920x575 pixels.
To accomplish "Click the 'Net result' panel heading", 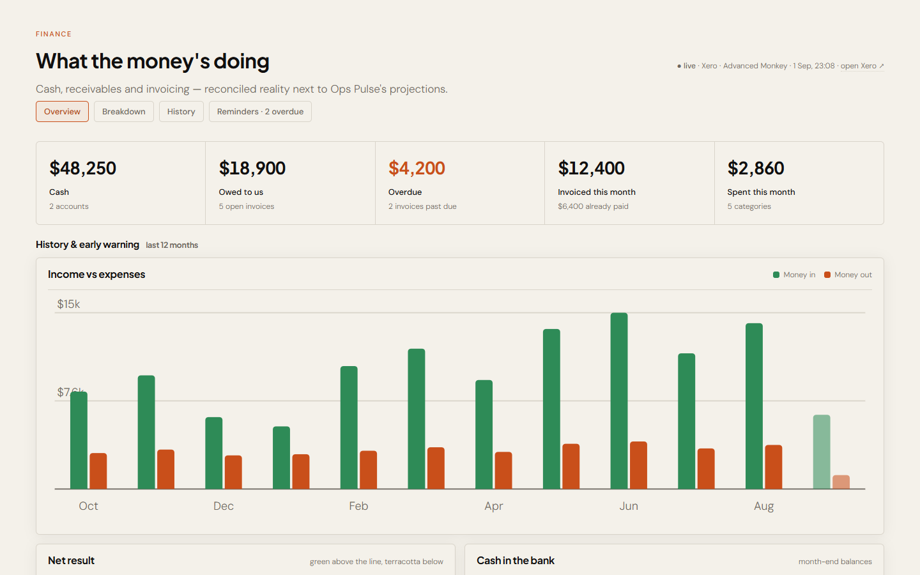I will point(71,560).
